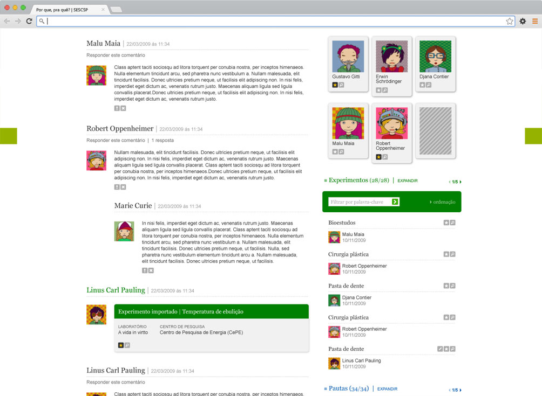Expand the Pautas section via EXPANDIR
Viewport: 542px width, 396px height.
click(x=387, y=389)
